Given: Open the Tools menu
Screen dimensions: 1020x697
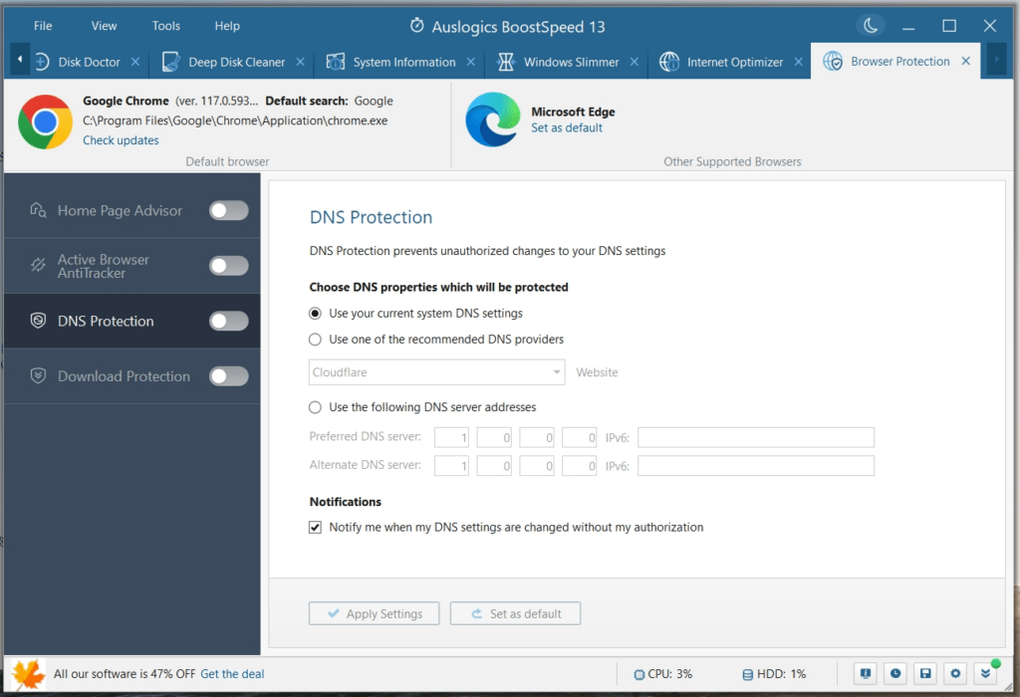Looking at the screenshot, I should click(165, 25).
